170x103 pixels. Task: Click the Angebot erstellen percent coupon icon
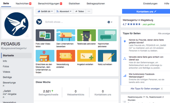86,56
